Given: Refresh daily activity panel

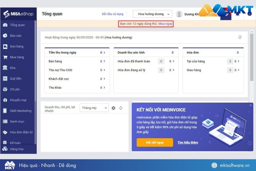Looking at the screenshot, I should click(240, 37).
